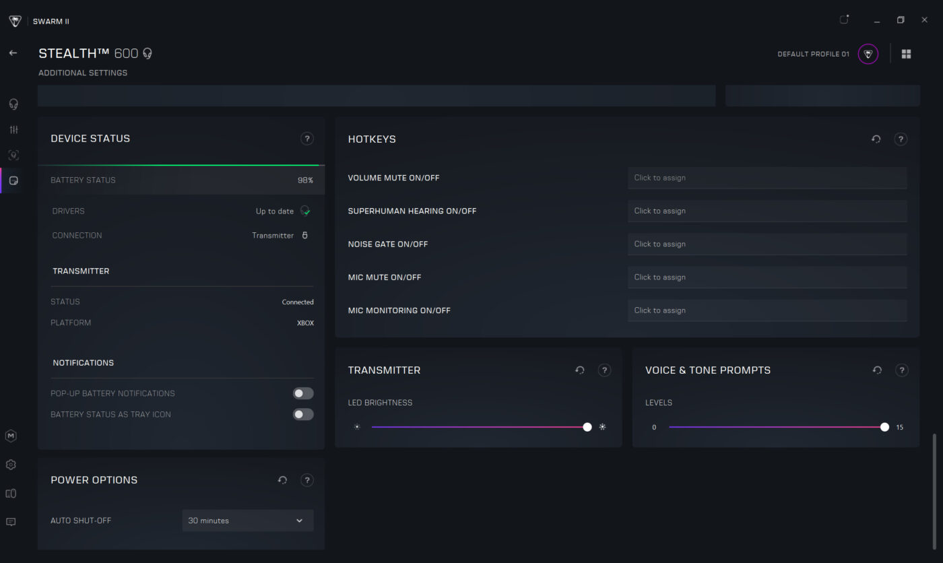
Task: Open the Default Profile 01 circle icon
Action: [868, 54]
